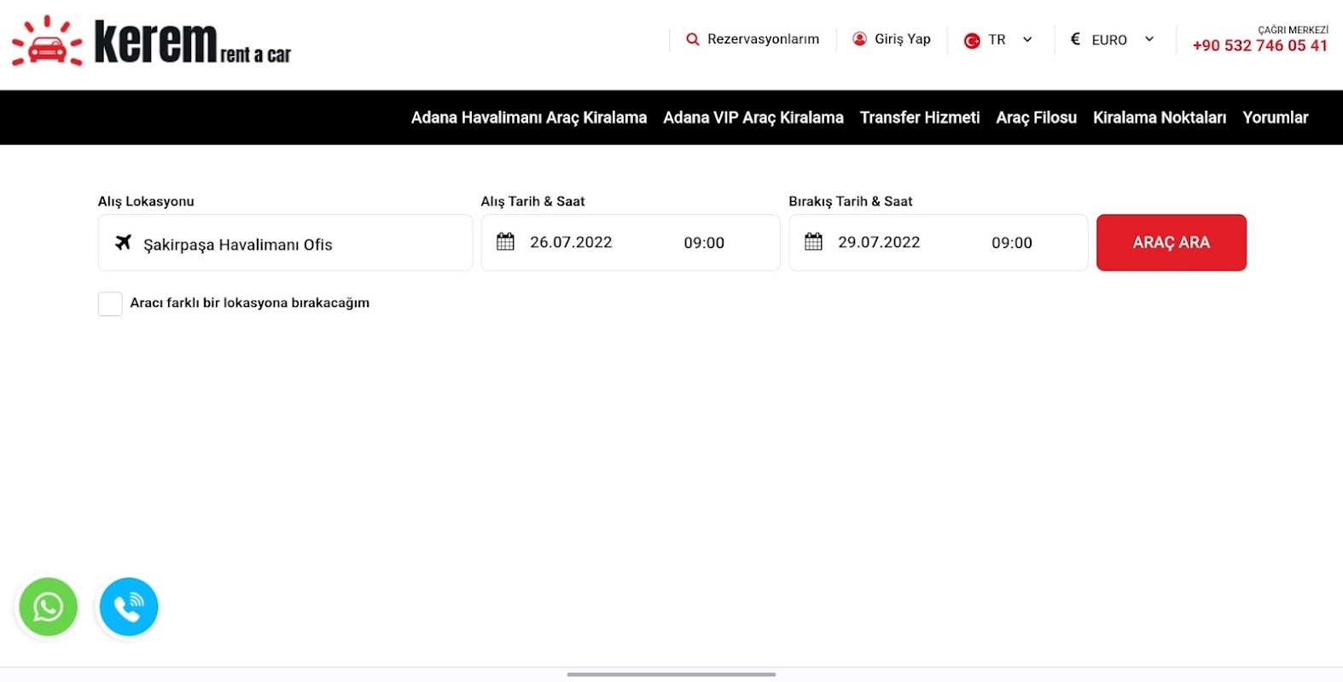Click the euro currency symbol icon

(1076, 39)
